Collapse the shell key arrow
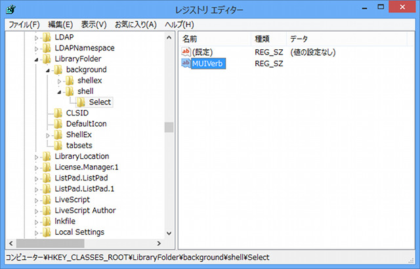 [59, 92]
